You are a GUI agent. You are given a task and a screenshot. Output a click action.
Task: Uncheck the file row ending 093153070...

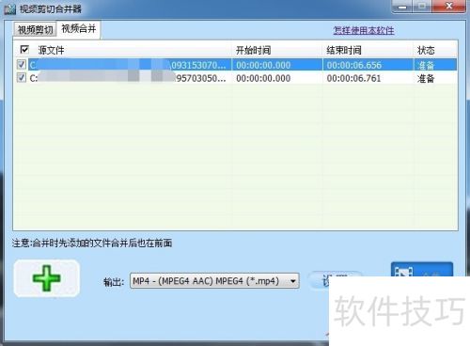pyautogui.click(x=21, y=65)
